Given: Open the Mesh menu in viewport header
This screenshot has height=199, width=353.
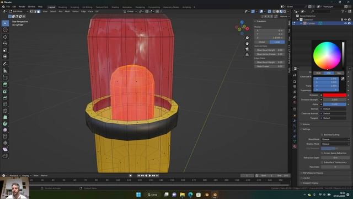Looking at the screenshot, I should 67,11.
